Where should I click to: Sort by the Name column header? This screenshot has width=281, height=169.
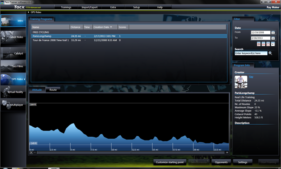[x=50, y=27]
